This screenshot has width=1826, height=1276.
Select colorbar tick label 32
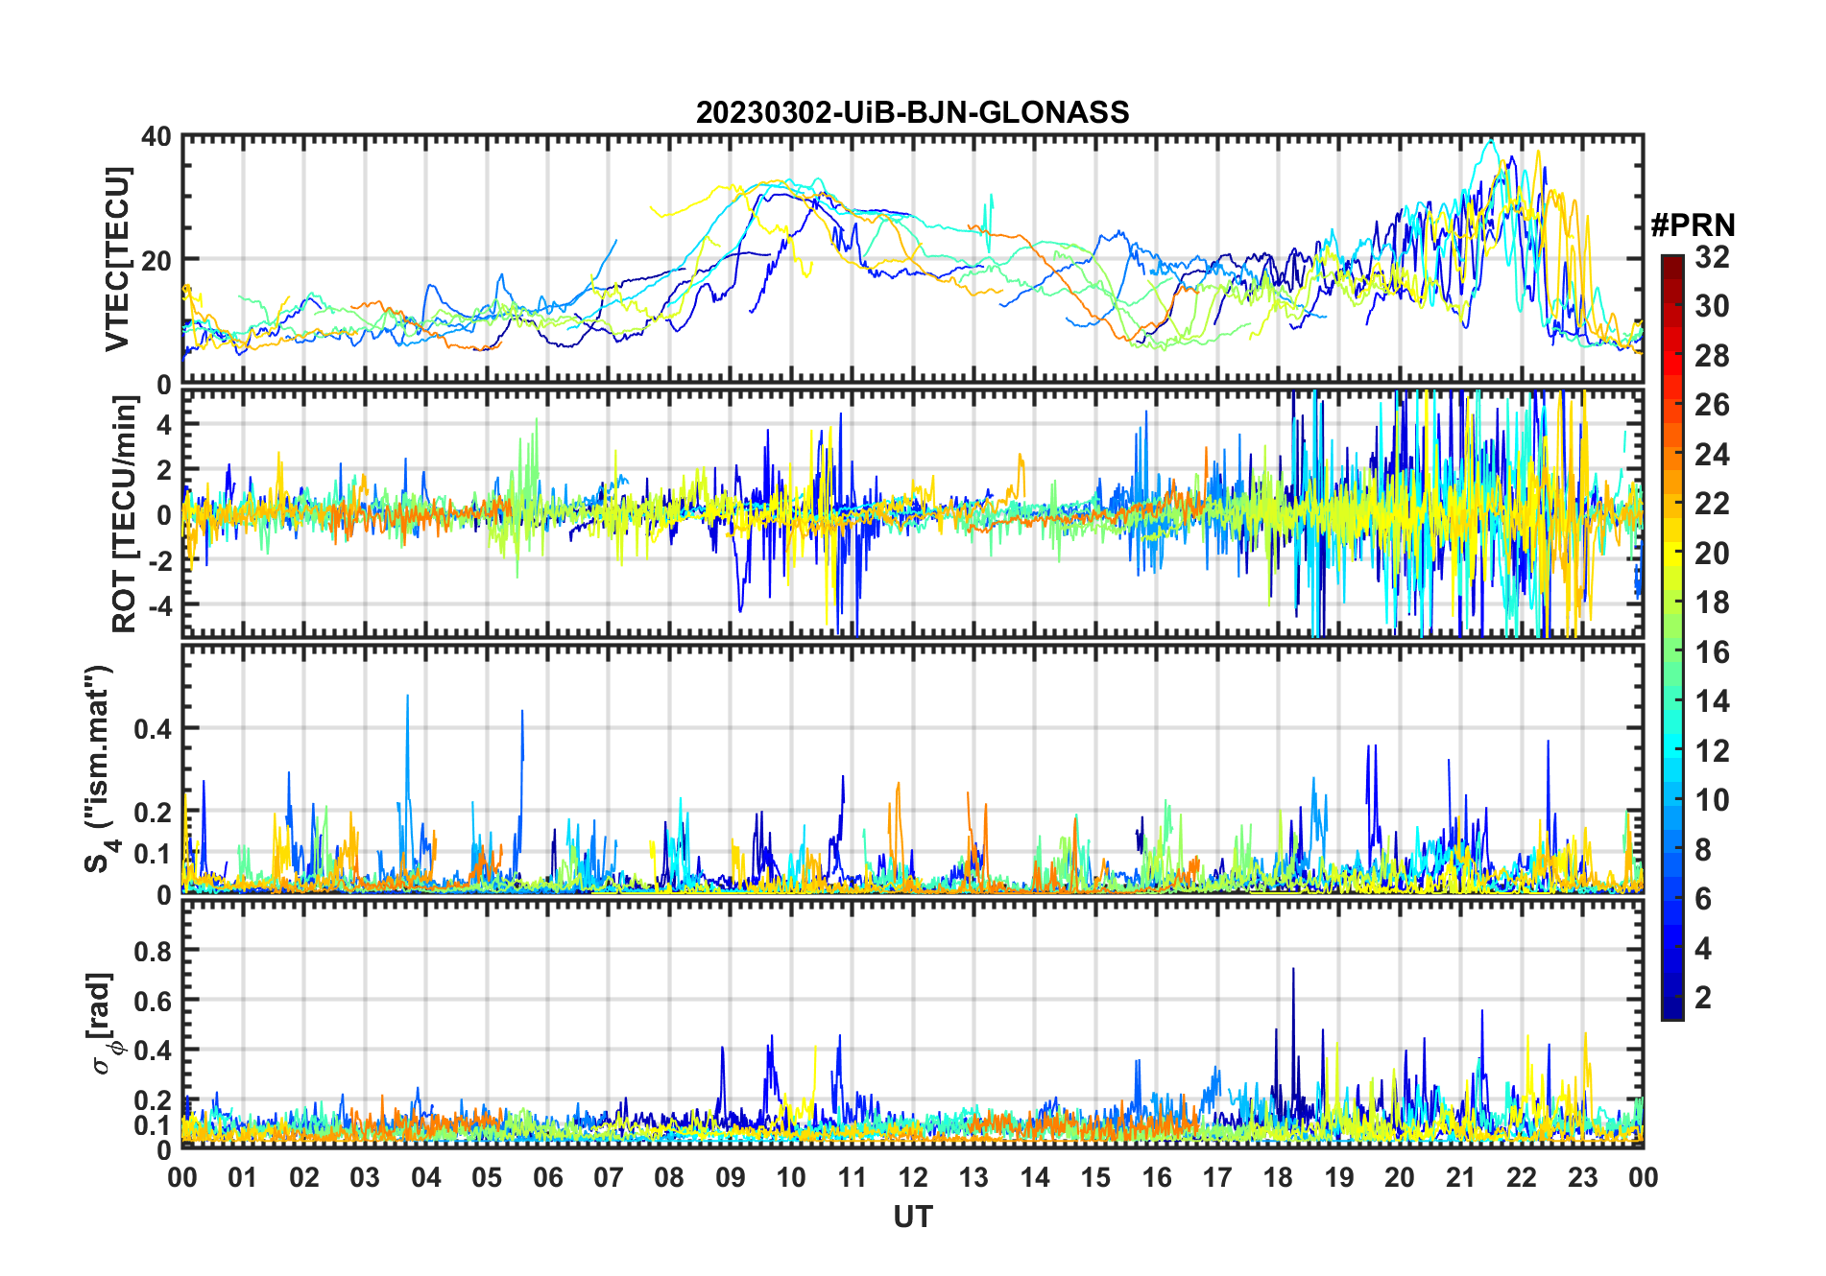1712,257
